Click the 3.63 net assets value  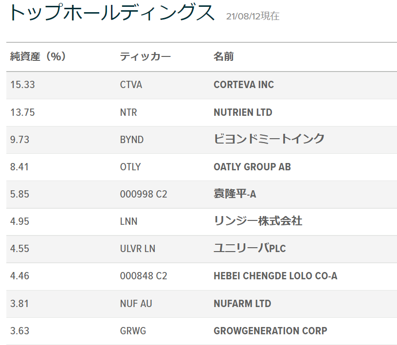point(19,331)
